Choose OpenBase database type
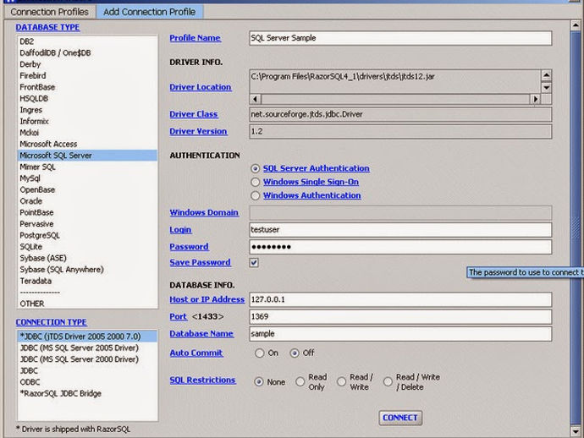This screenshot has width=584, height=438. [87, 189]
